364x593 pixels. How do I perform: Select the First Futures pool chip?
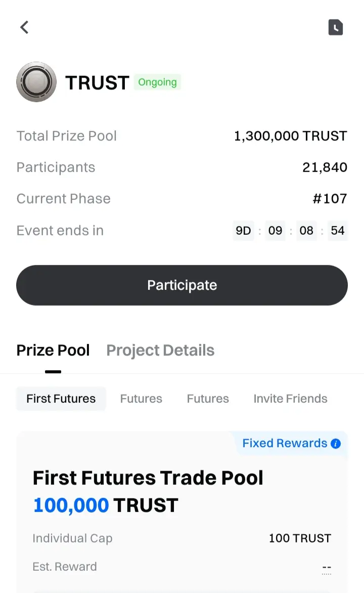(x=61, y=399)
